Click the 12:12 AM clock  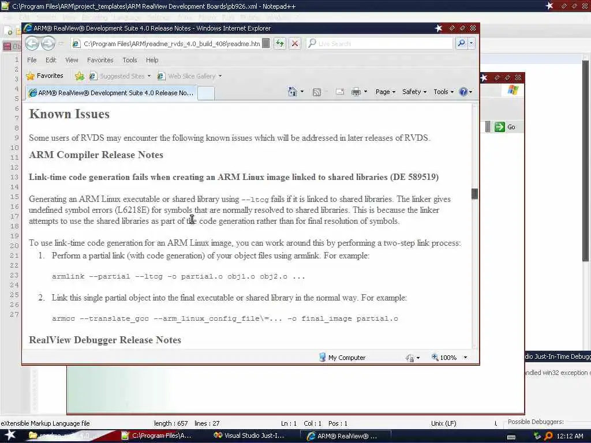tap(570, 436)
